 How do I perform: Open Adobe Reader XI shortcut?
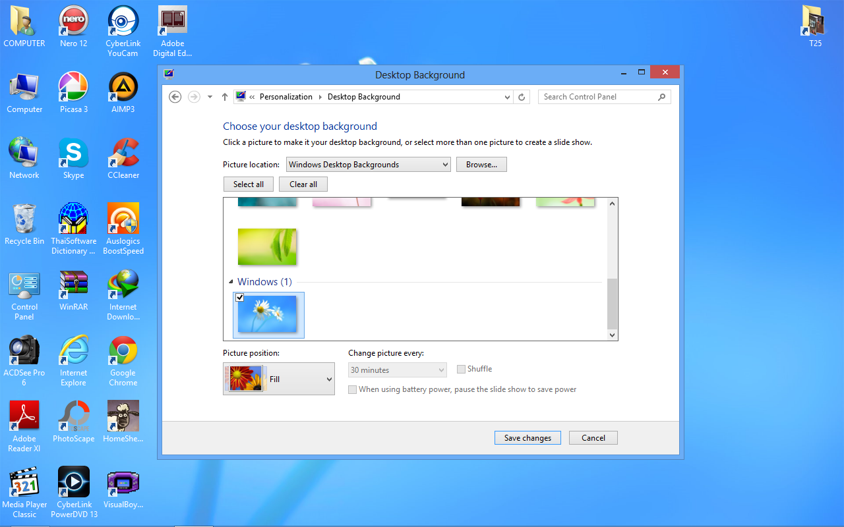click(x=24, y=427)
